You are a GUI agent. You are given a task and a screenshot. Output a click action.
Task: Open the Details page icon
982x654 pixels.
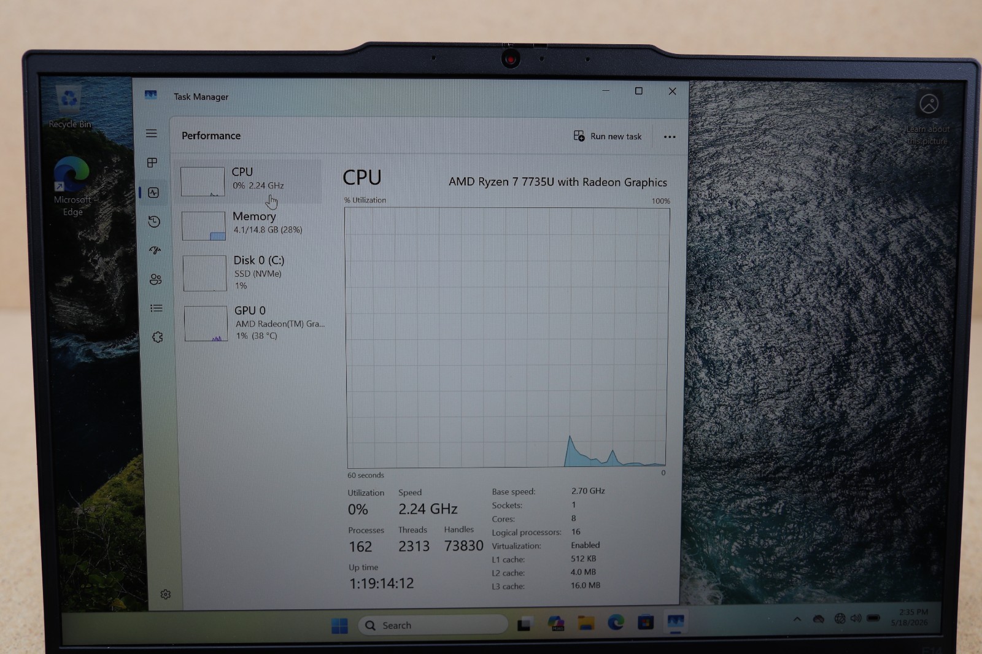157,308
